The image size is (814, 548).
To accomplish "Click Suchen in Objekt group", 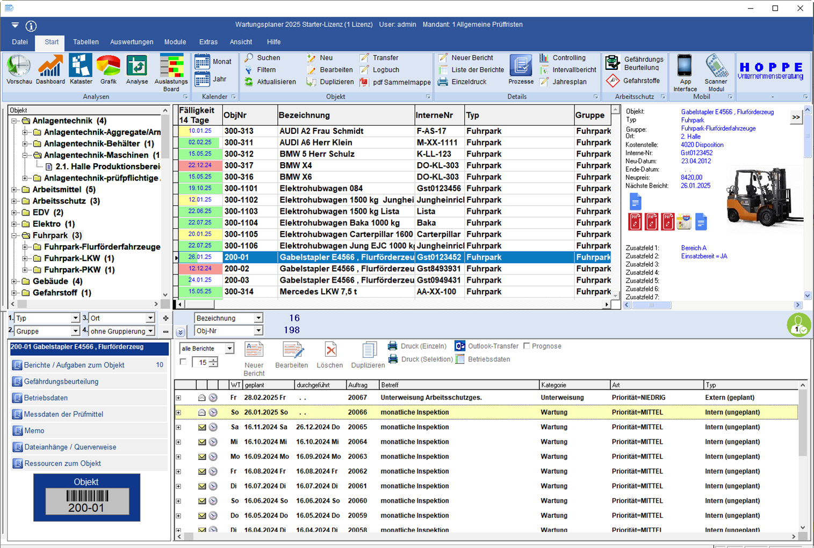I will pos(263,57).
